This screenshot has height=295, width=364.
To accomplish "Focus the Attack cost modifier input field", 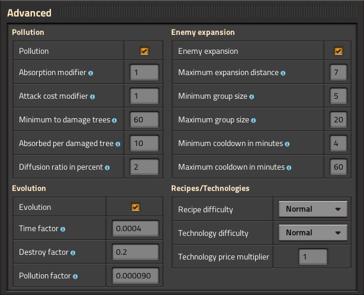I will click(x=144, y=96).
